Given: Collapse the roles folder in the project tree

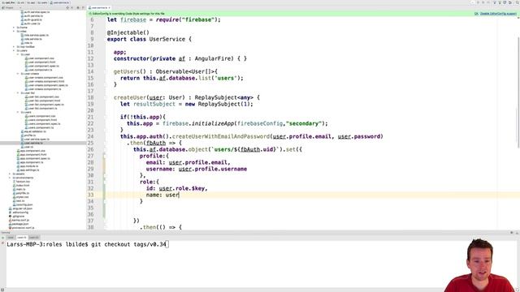Looking at the screenshot, I should click(14, 32).
